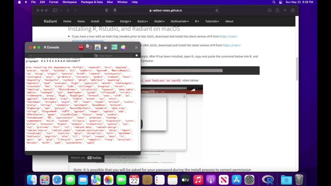Open the Tutorials dropdown
Screen dimensions: 331x186
point(212,21)
